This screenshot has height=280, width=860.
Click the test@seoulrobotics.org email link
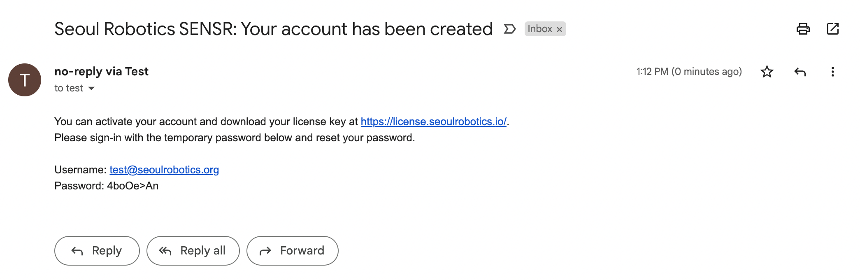(164, 170)
